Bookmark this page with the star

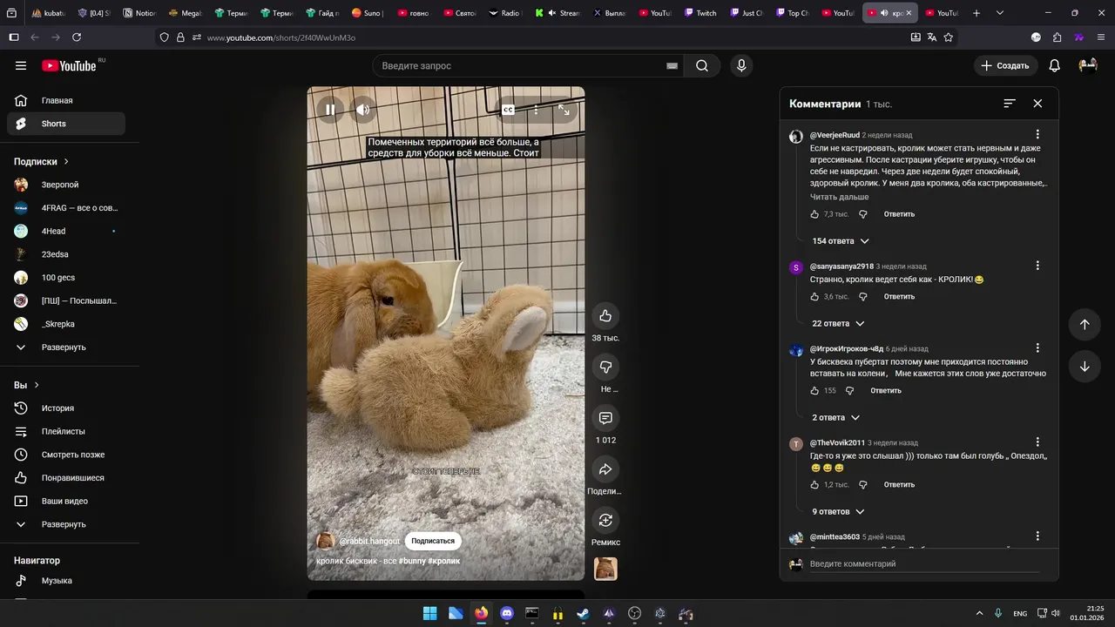(949, 37)
